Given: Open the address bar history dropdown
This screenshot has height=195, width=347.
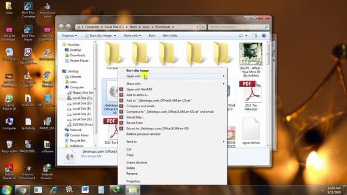Looking at the screenshot, I should tap(197, 27).
